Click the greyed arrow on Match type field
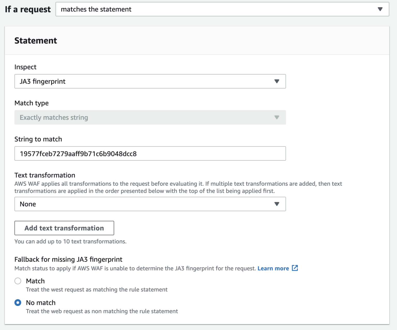 coord(277,117)
